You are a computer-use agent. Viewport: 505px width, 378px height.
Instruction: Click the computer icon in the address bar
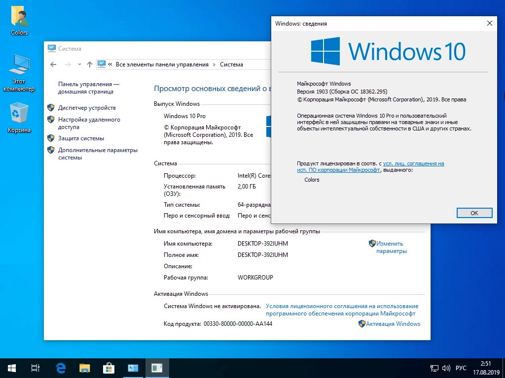pyautogui.click(x=102, y=64)
